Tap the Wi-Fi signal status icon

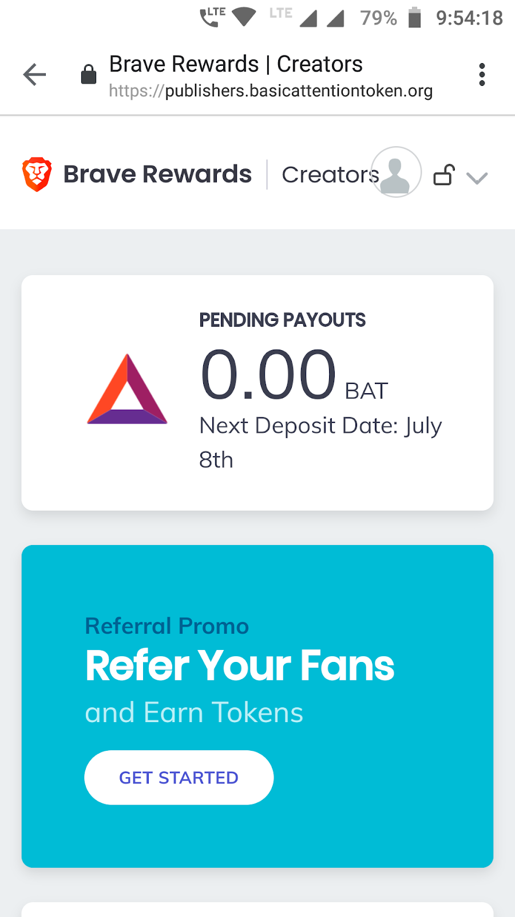pos(244,17)
